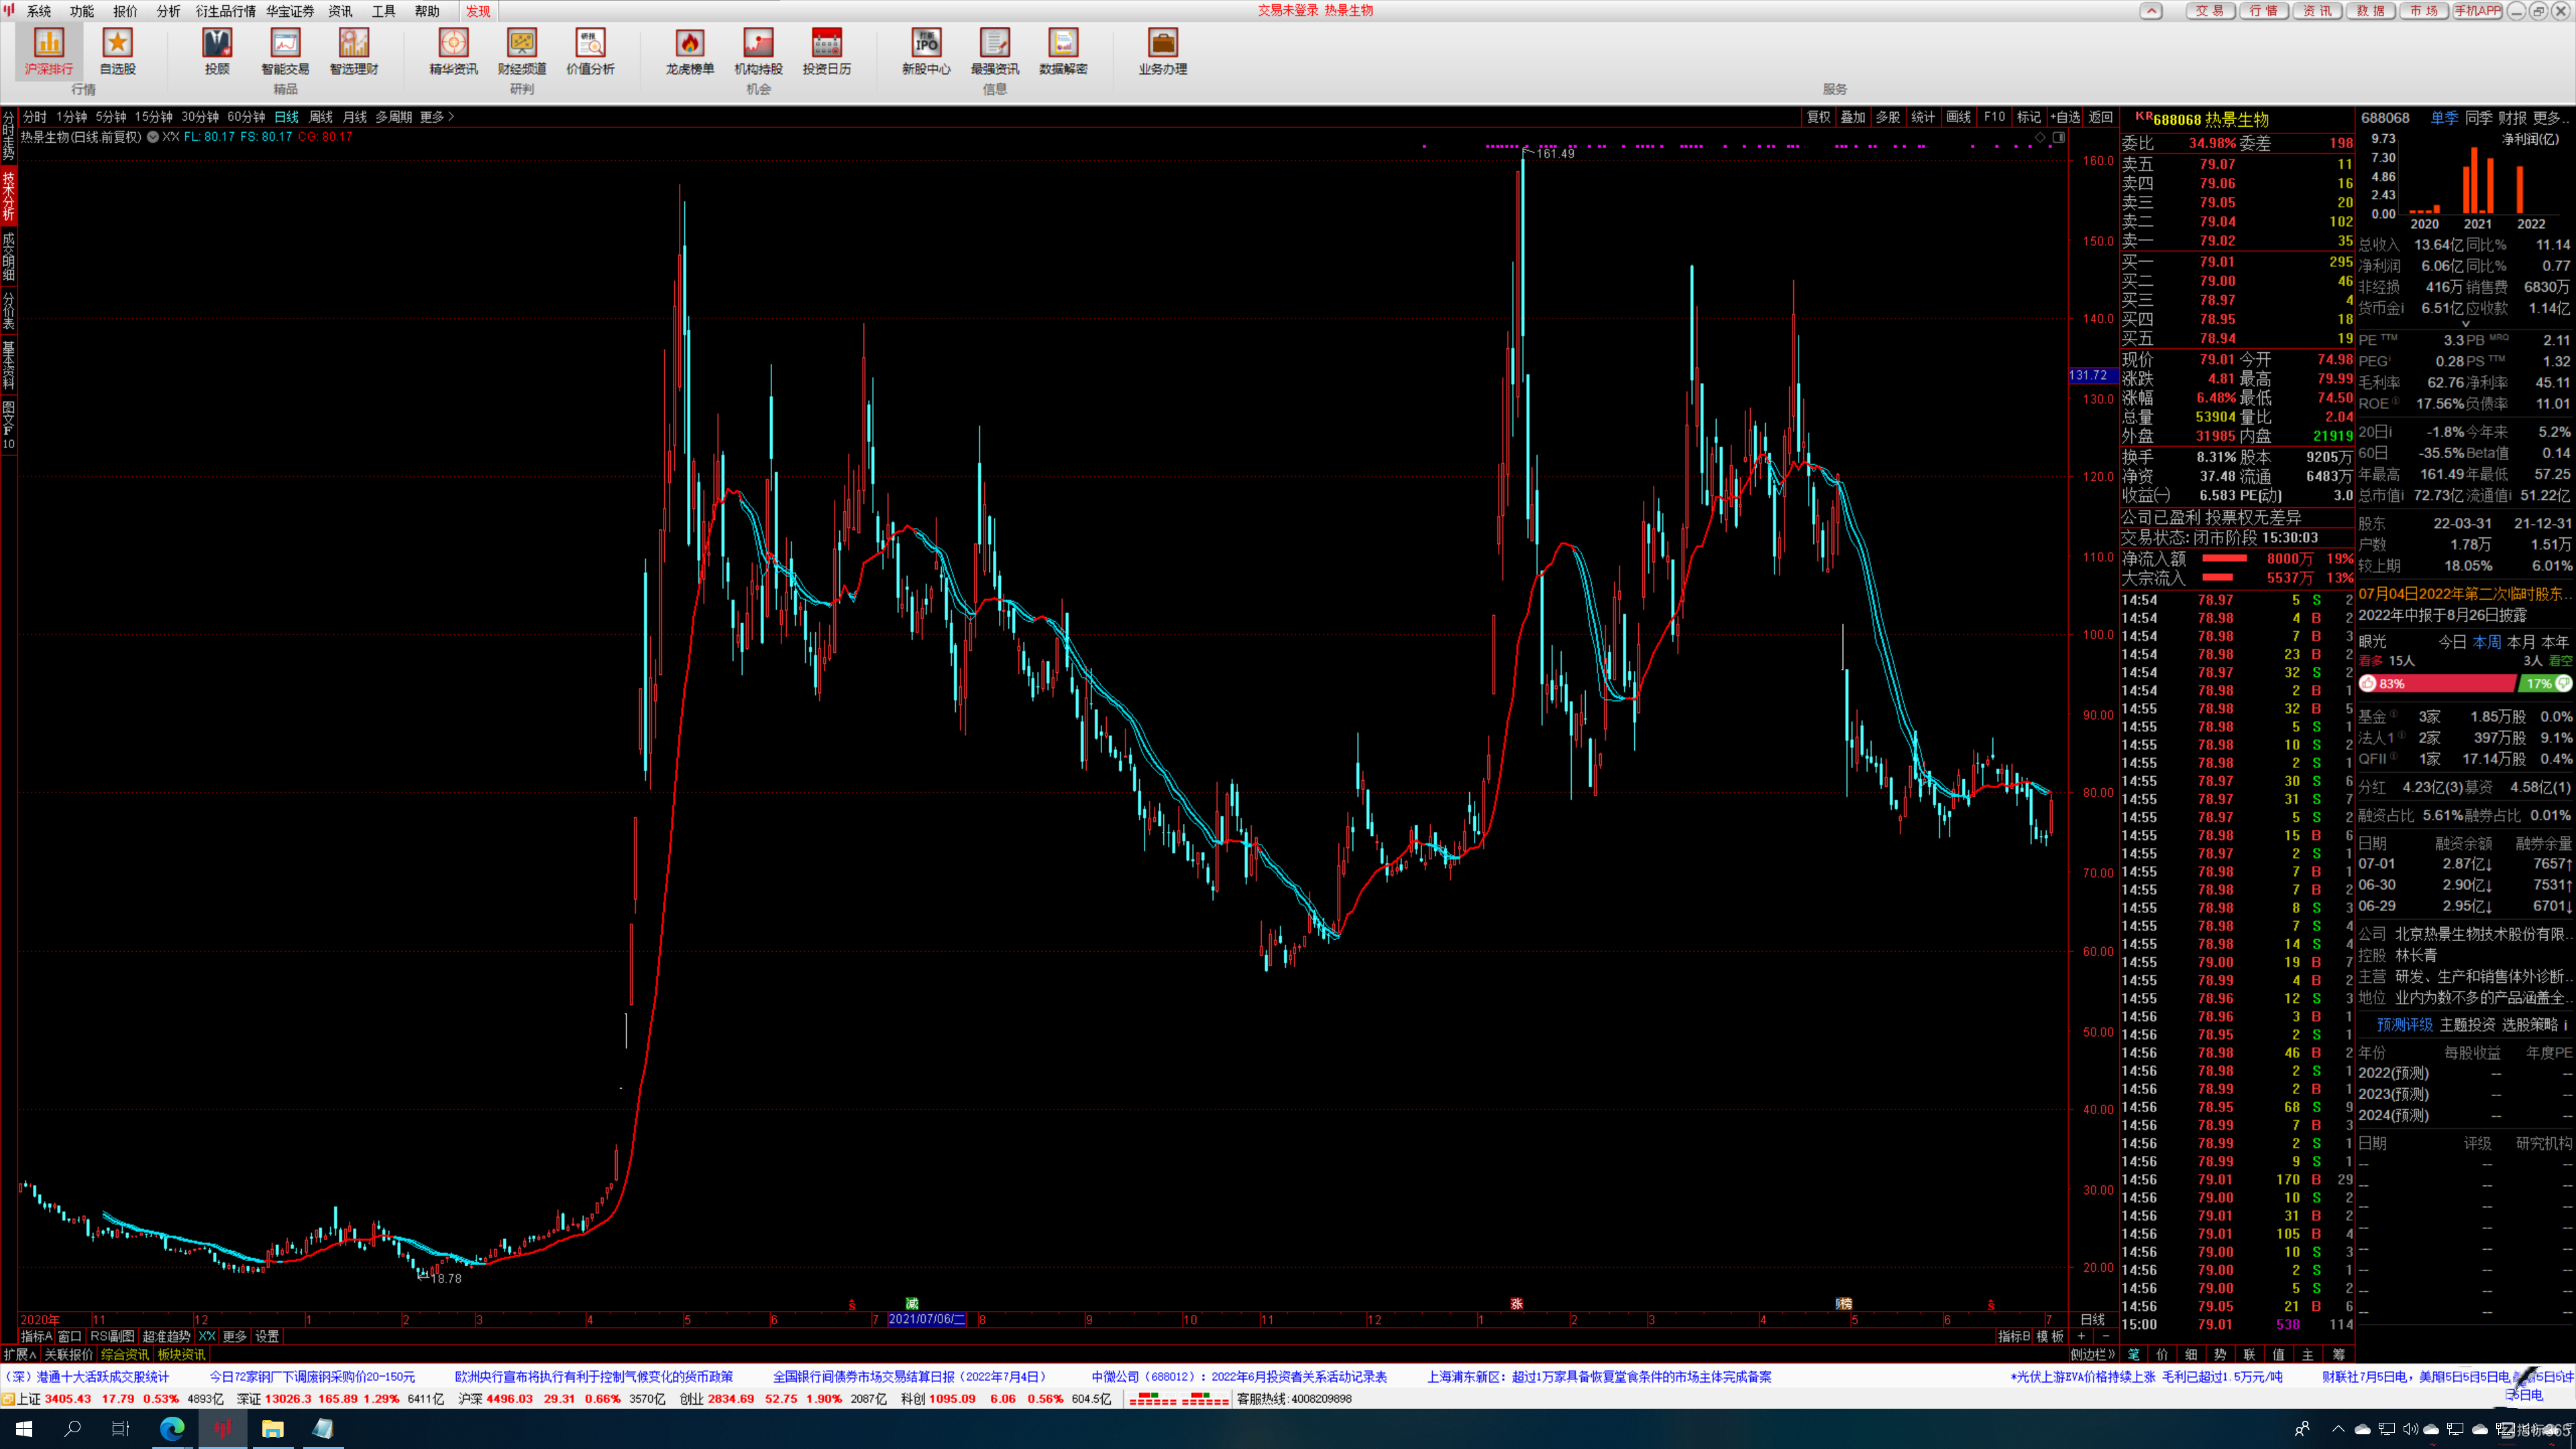Switch the chart period to 周线
The image size is (2576, 1449).
[321, 117]
